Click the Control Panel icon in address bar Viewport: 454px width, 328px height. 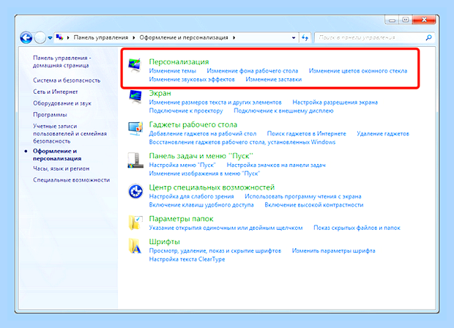pyautogui.click(x=59, y=37)
